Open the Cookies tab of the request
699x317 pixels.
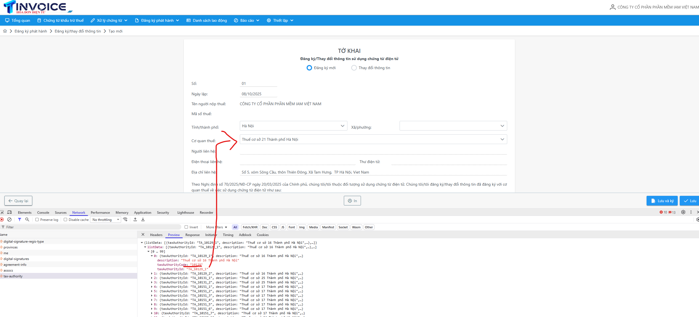[263, 235]
